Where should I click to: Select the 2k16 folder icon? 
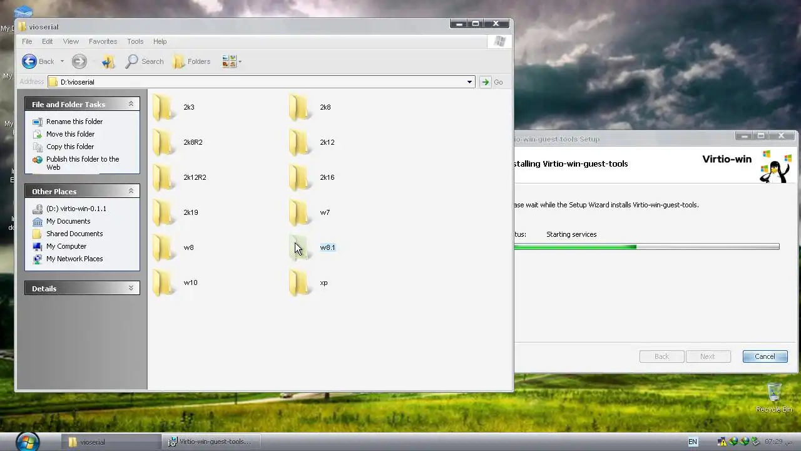click(x=301, y=177)
